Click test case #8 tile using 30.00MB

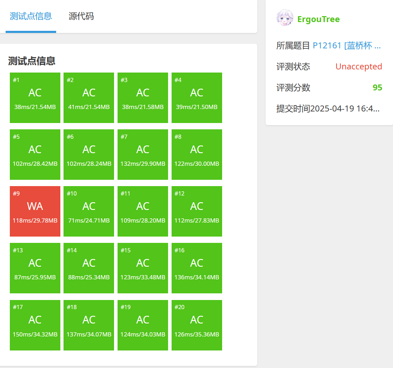click(196, 155)
